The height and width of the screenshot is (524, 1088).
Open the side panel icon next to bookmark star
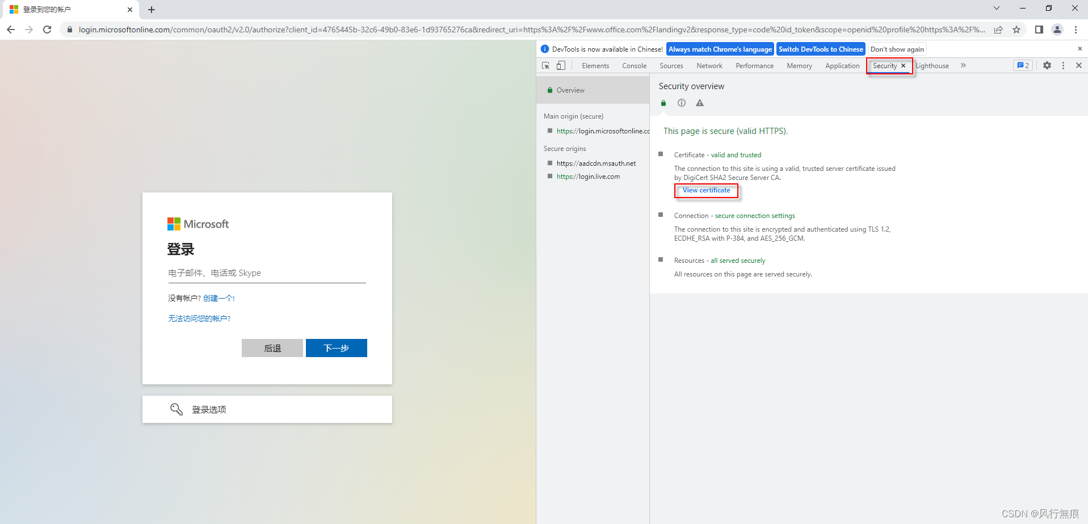[x=1039, y=30]
